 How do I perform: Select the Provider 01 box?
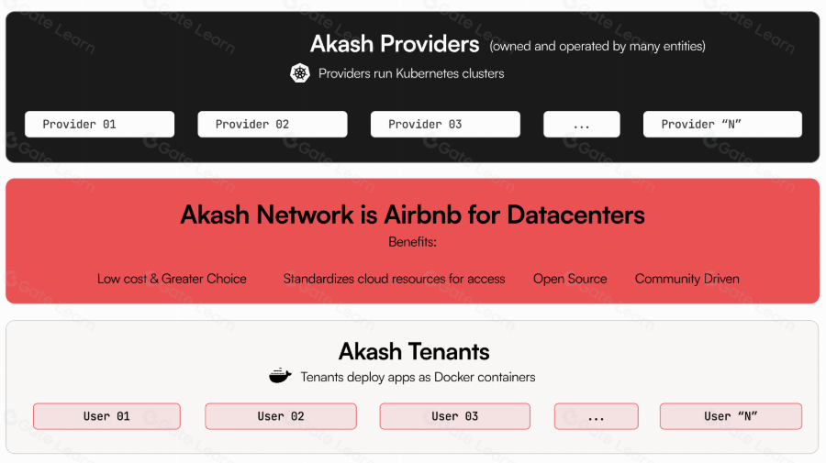click(99, 124)
